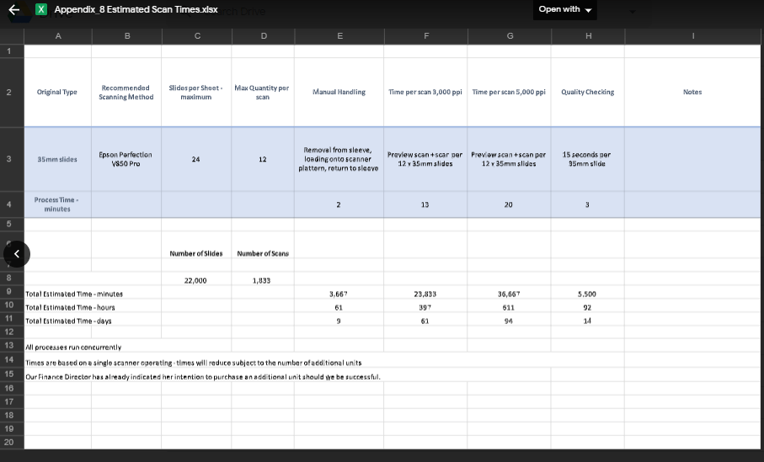Viewport: 764px width, 462px height.
Task: Click the 'Time per scan 3,000 ppi' cell
Action: pyautogui.click(x=425, y=92)
